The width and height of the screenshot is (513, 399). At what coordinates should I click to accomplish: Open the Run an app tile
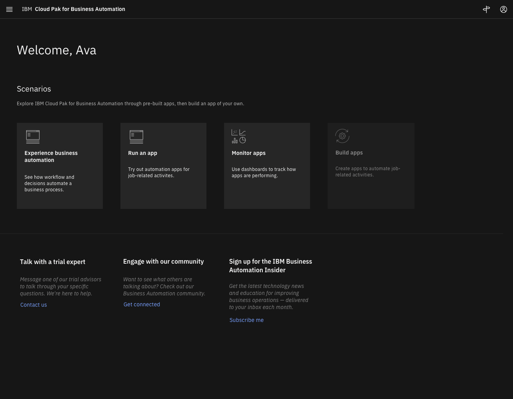tap(163, 166)
